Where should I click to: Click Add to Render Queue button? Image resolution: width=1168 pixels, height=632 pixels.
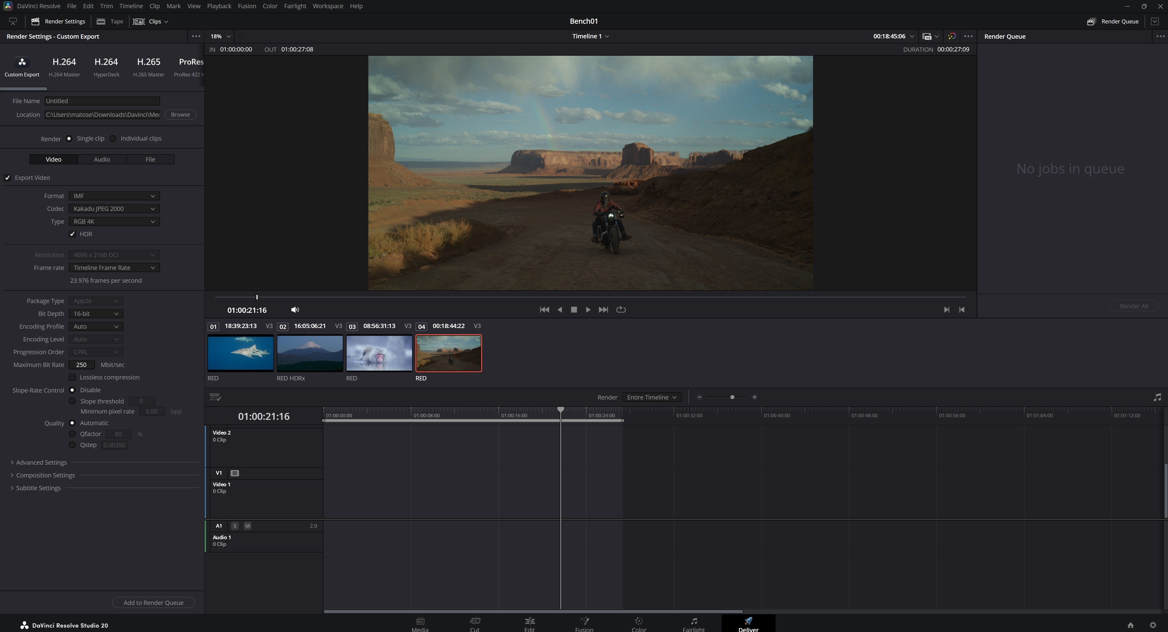[x=153, y=602]
